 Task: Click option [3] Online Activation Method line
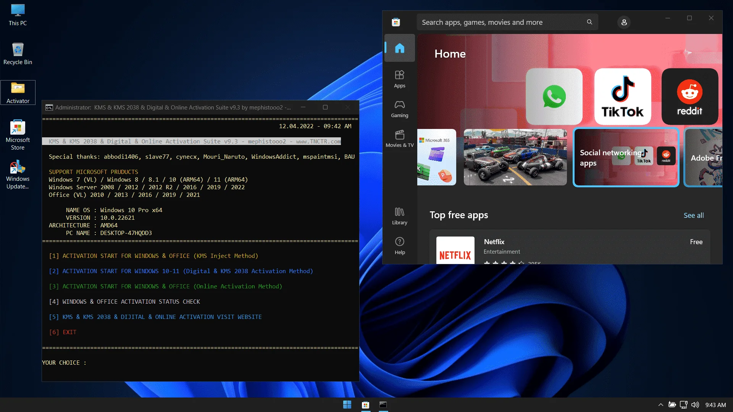pyautogui.click(x=165, y=286)
